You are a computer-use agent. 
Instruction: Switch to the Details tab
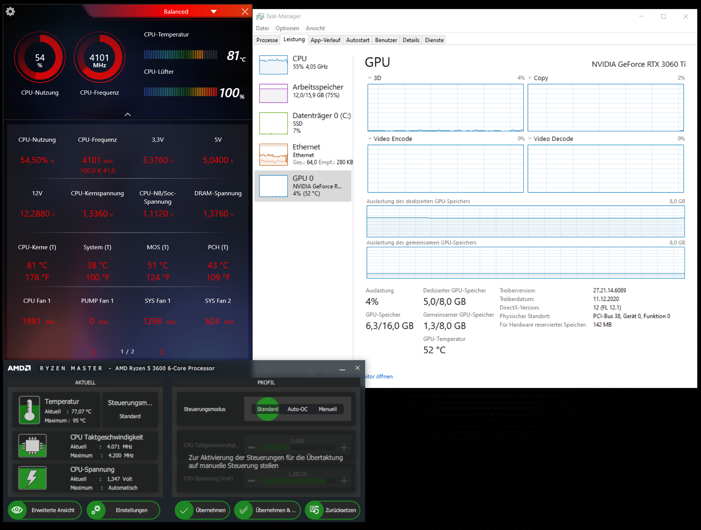[x=411, y=40]
